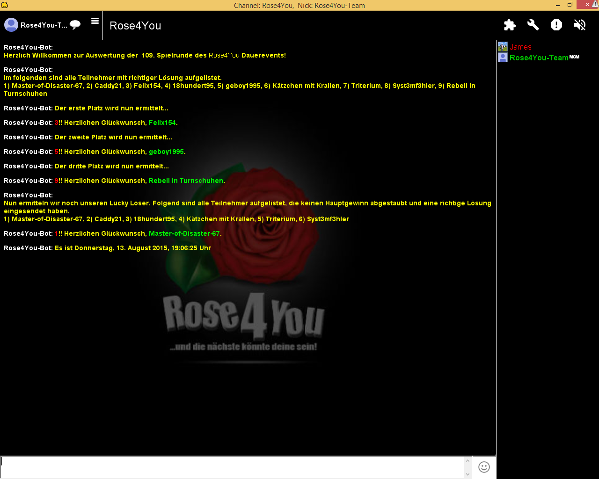This screenshot has height=479, width=599.
Task: Select Rose4You-Team in the user list
Action: (539, 58)
